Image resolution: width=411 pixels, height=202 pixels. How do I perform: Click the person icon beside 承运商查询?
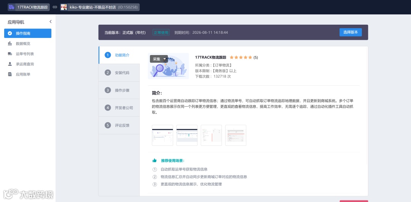(x=10, y=64)
